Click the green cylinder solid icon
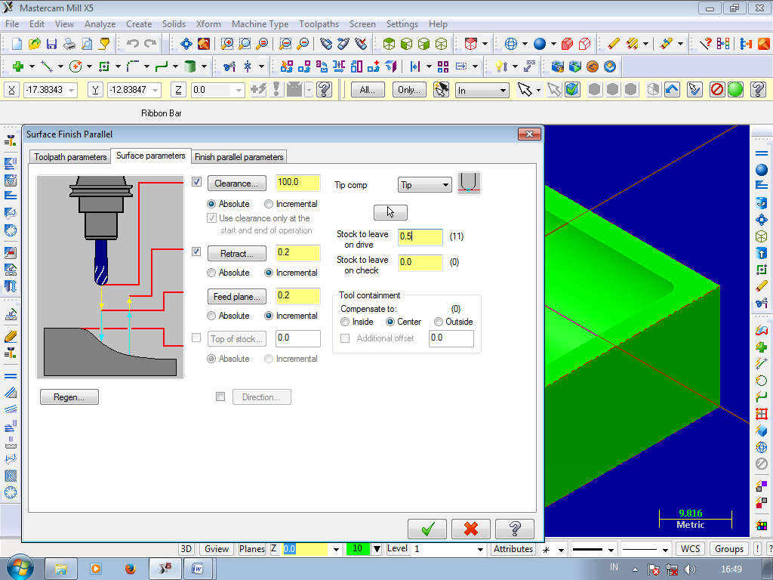 coord(189,66)
